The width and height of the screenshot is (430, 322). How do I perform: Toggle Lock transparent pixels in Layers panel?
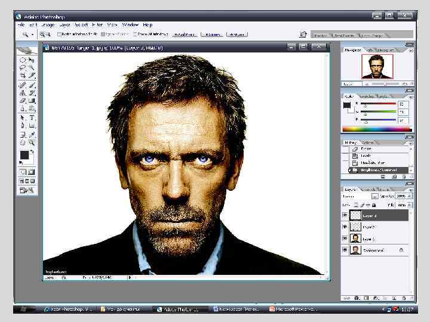click(356, 205)
